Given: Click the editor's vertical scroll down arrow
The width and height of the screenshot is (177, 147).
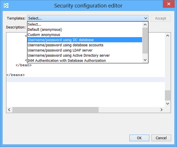Looking at the screenshot, I should (168, 104).
